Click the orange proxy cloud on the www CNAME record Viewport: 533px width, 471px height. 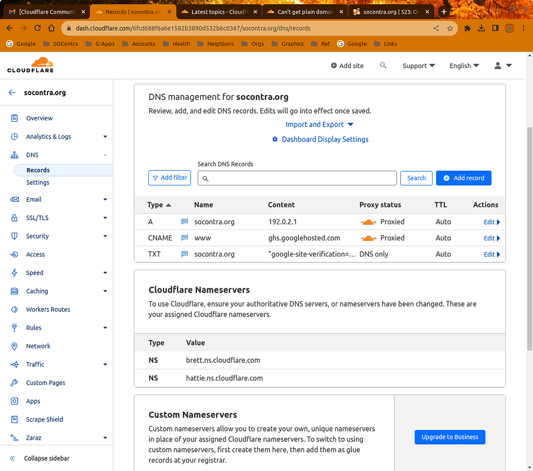[x=369, y=238]
